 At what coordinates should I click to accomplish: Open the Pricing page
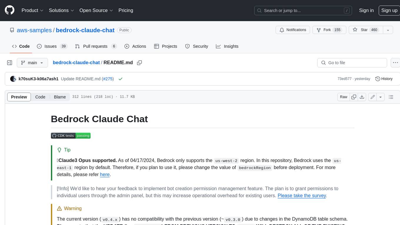point(126,10)
